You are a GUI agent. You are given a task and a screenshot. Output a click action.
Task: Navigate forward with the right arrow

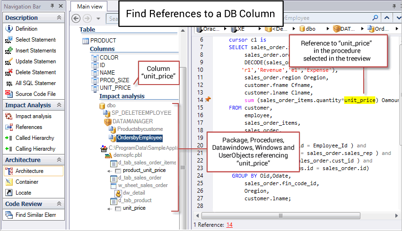pyautogui.click(x=87, y=18)
